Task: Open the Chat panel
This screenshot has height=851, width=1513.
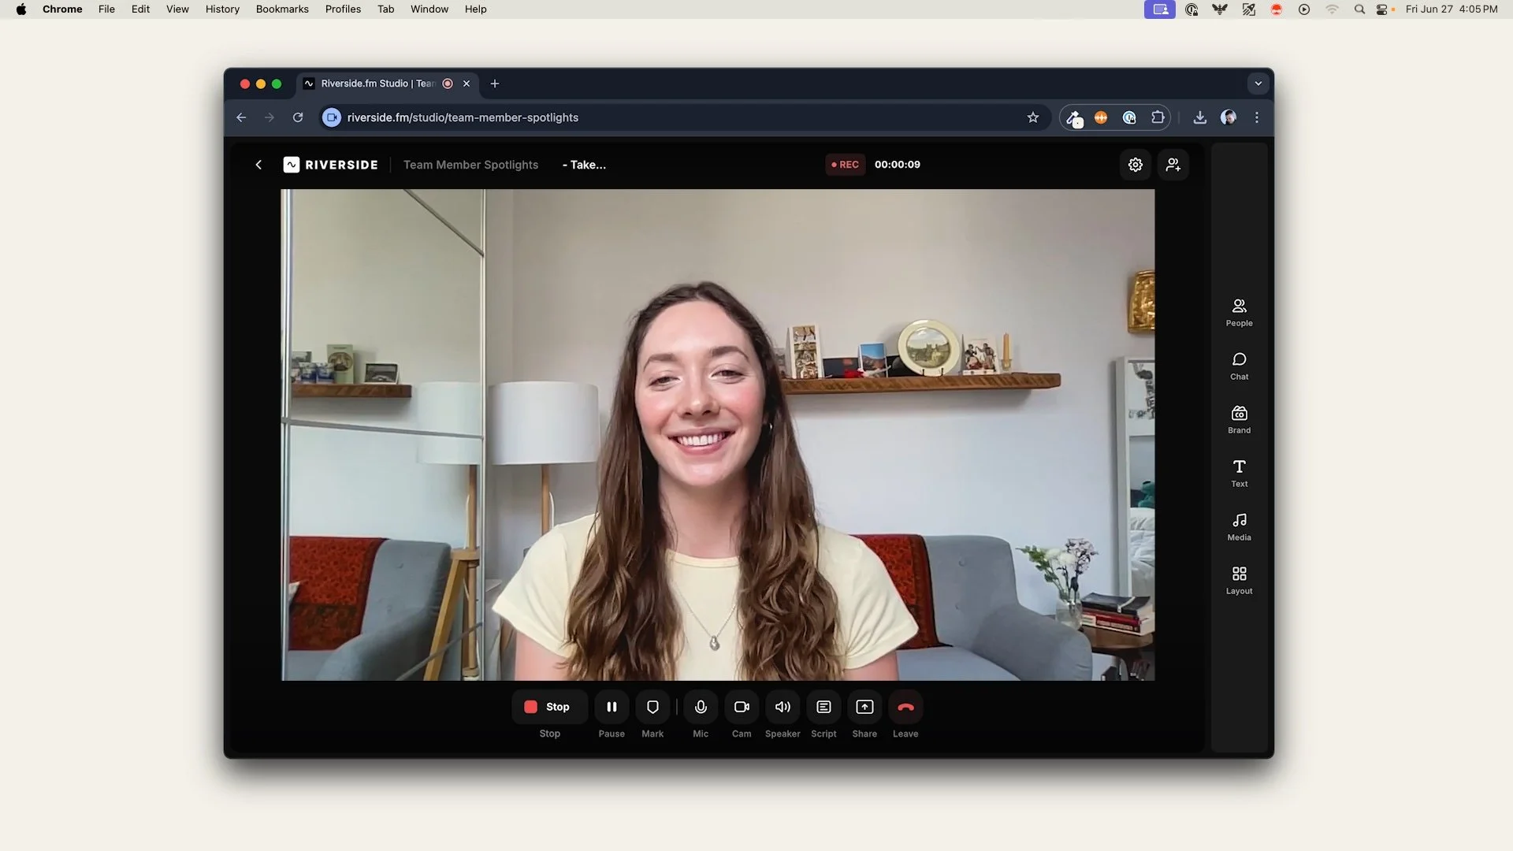Action: click(1239, 366)
